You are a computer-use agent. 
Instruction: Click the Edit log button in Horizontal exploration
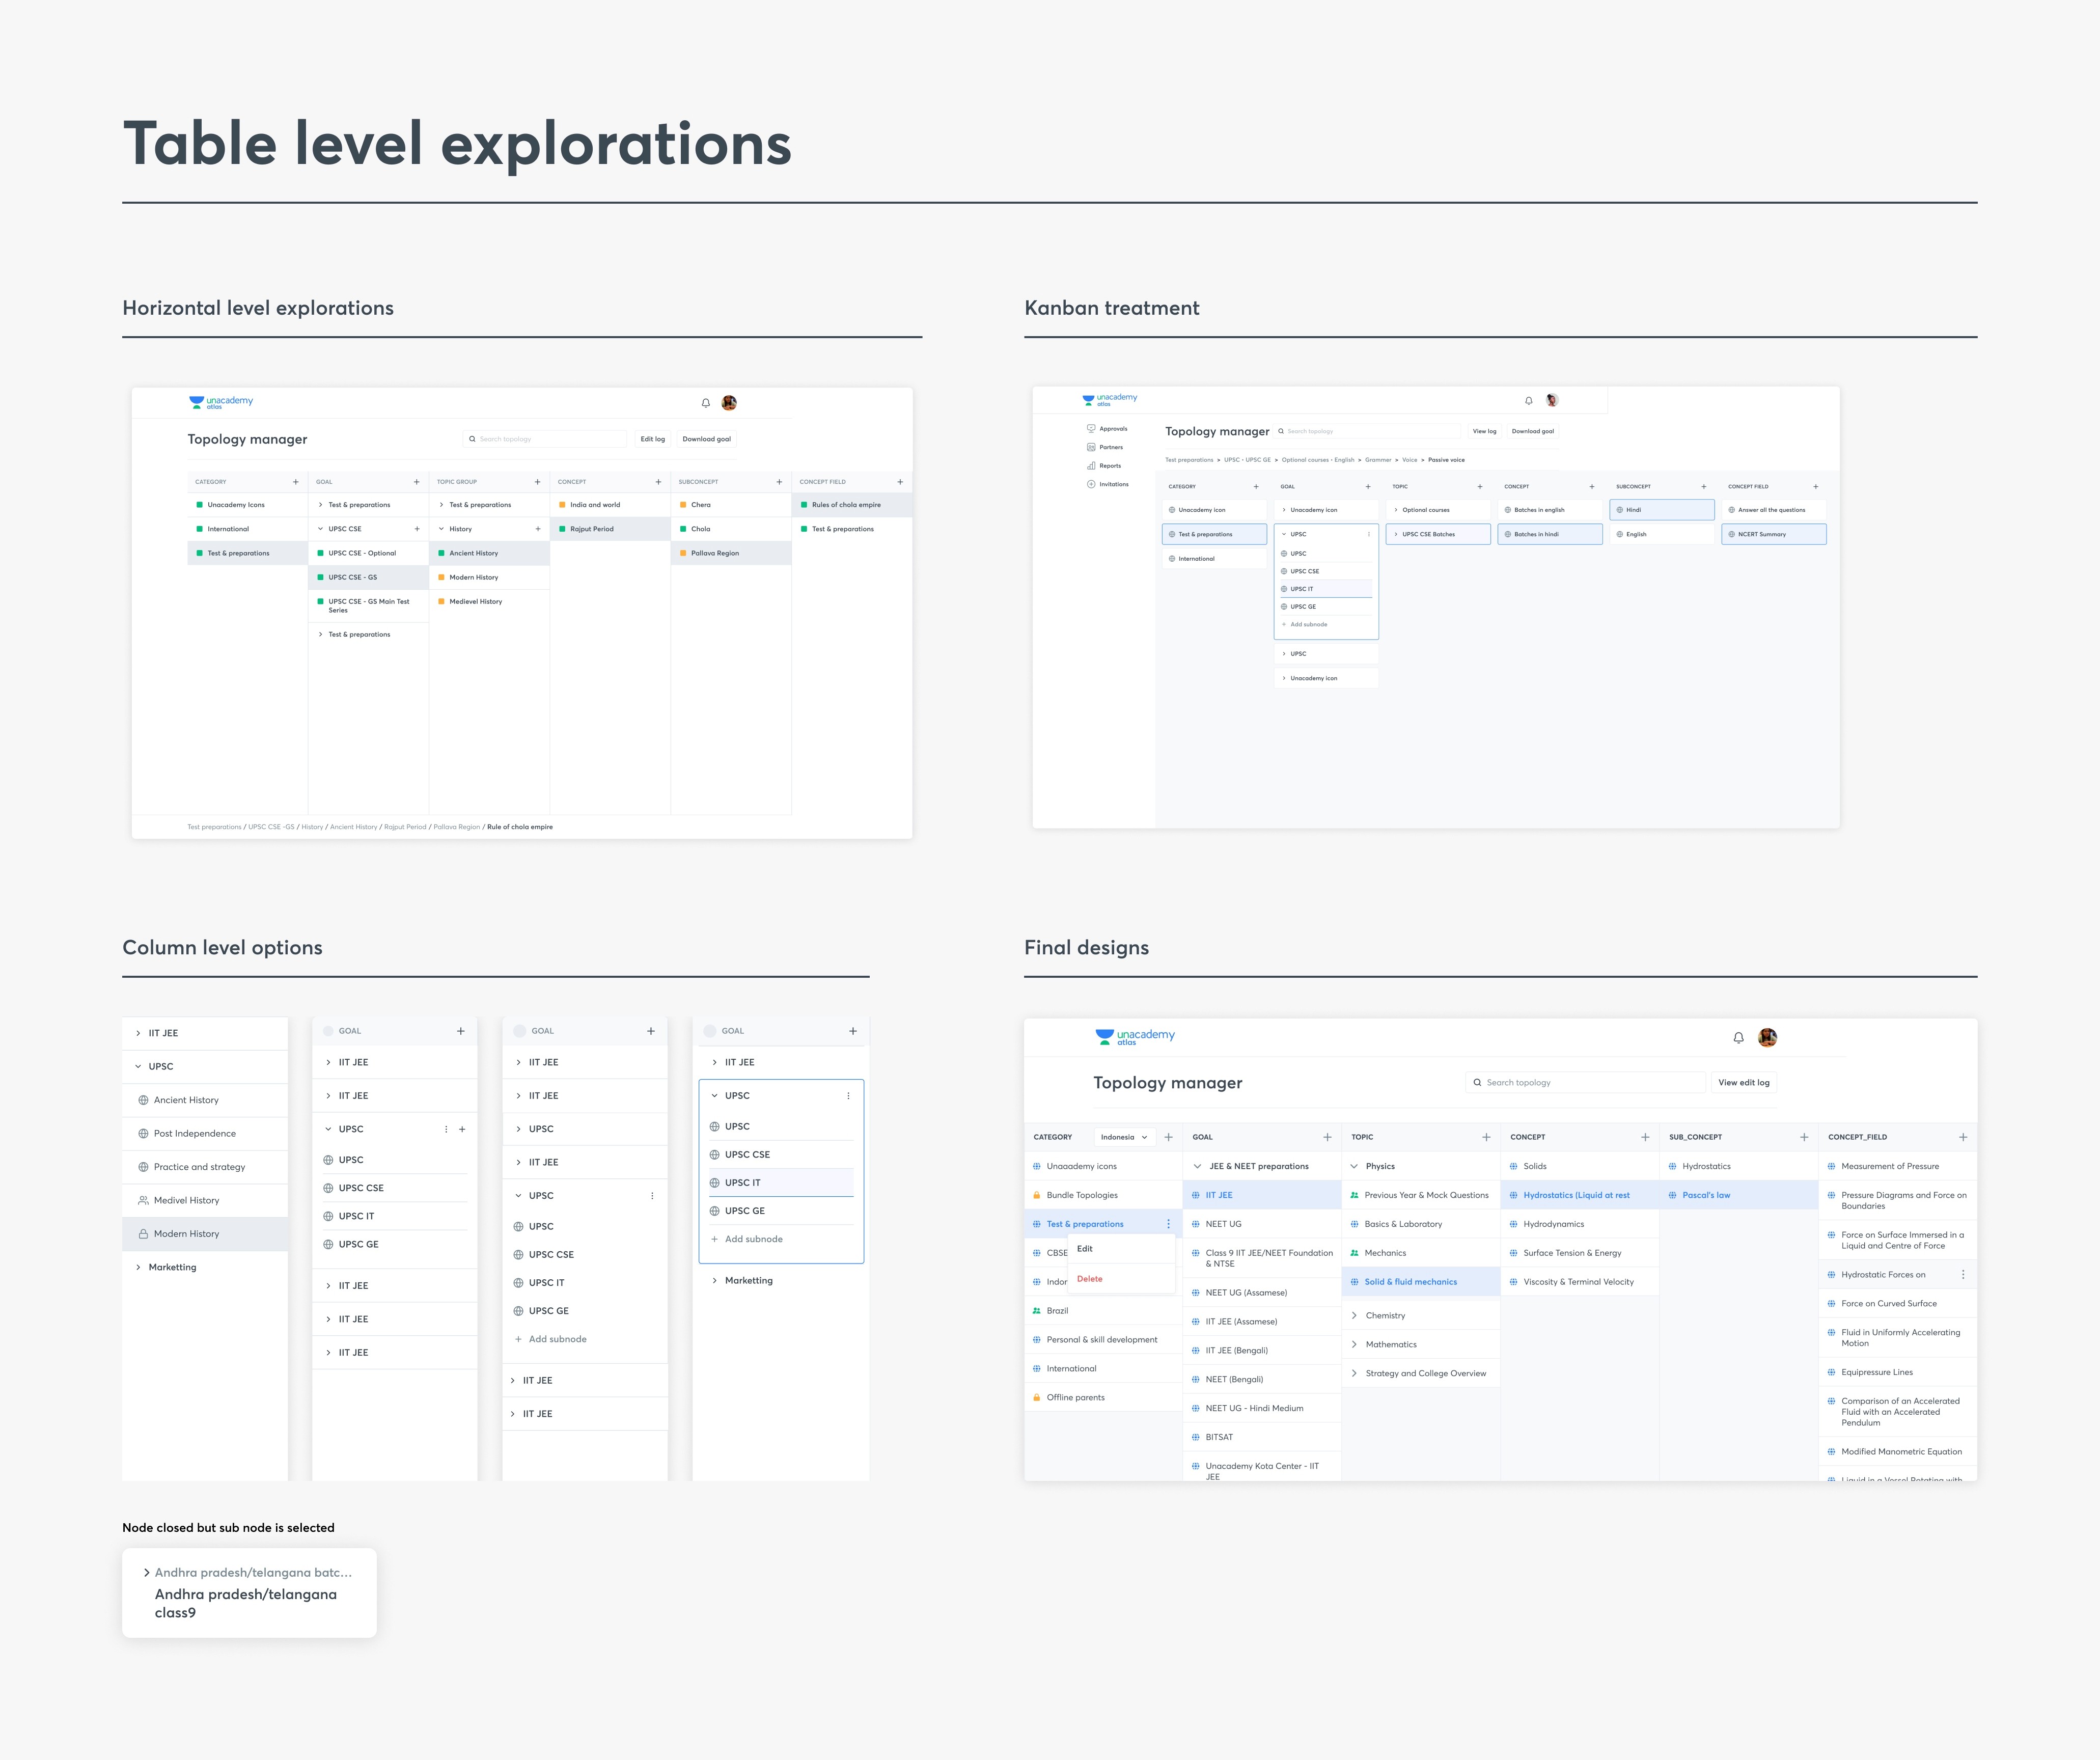pyautogui.click(x=652, y=439)
